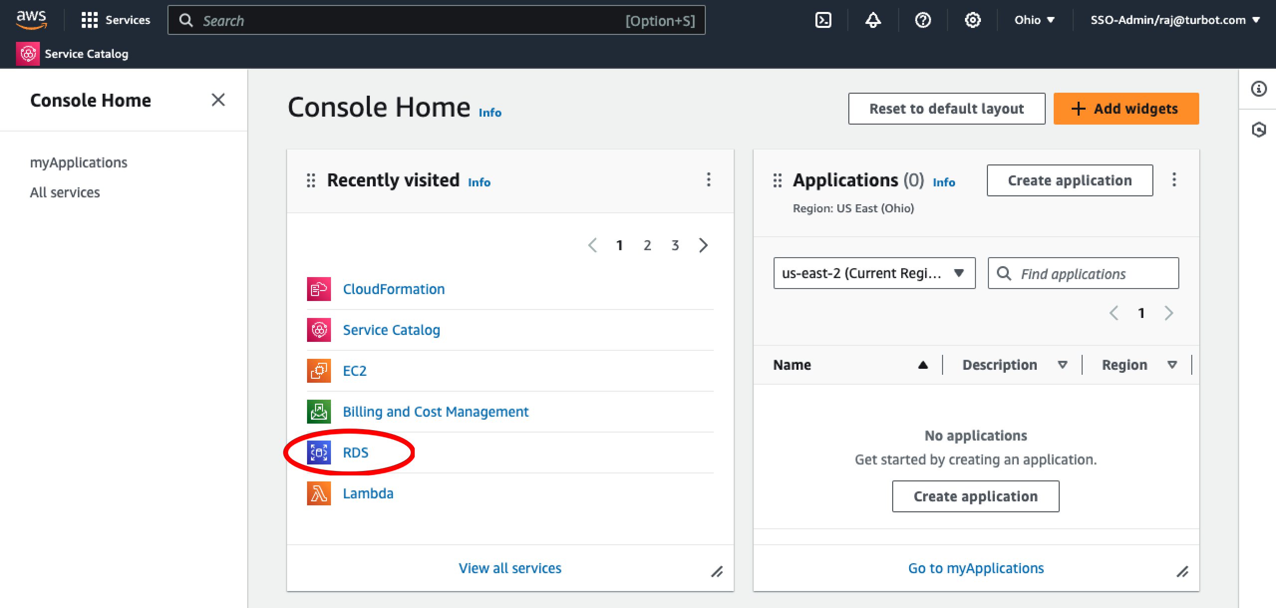Image resolution: width=1276 pixels, height=608 pixels.
Task: Open the notifications bell icon
Action: point(873,20)
